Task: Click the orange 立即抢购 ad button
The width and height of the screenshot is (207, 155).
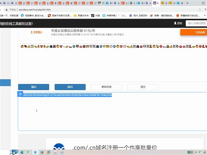Action: 193,32
